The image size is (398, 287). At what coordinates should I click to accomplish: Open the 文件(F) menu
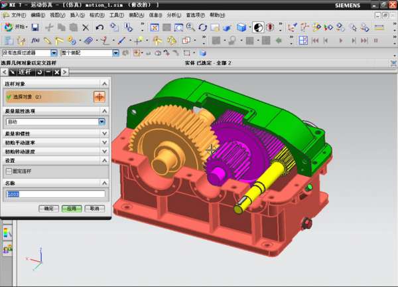click(15, 14)
